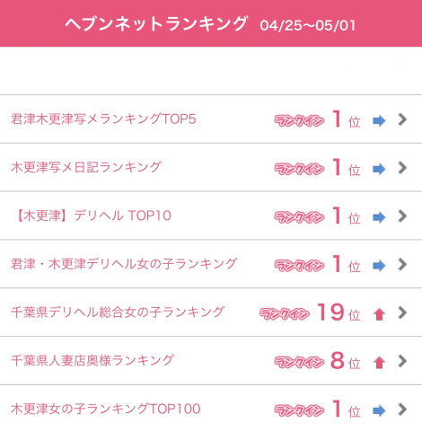Click ランクイン badge in 【木更津】デリヘル TOP10 row
422x431 pixels.
299,217
